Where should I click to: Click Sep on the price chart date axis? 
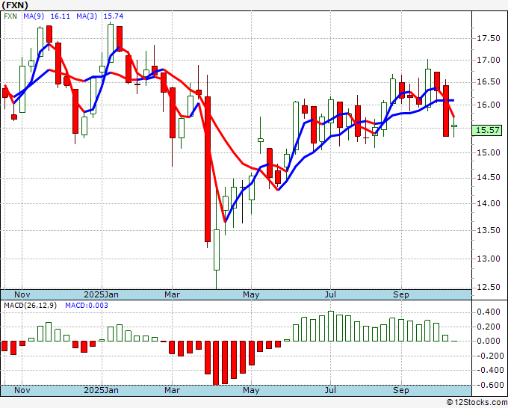coord(401,294)
